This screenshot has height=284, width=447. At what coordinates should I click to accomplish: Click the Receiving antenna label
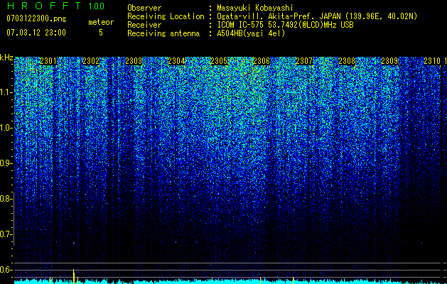tap(163, 33)
